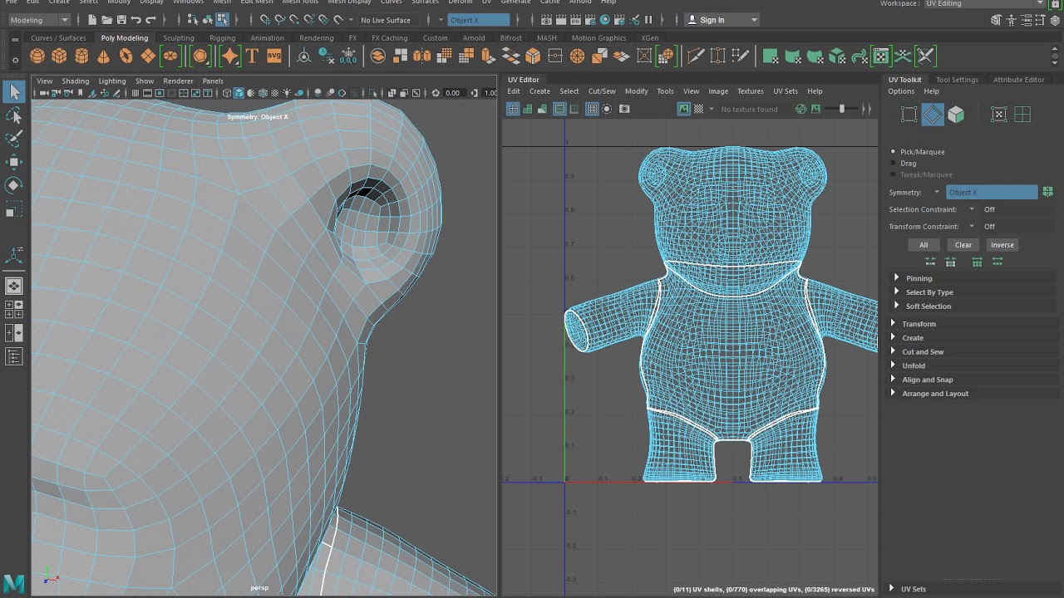Create a polygon torus from the shelf

point(126,56)
